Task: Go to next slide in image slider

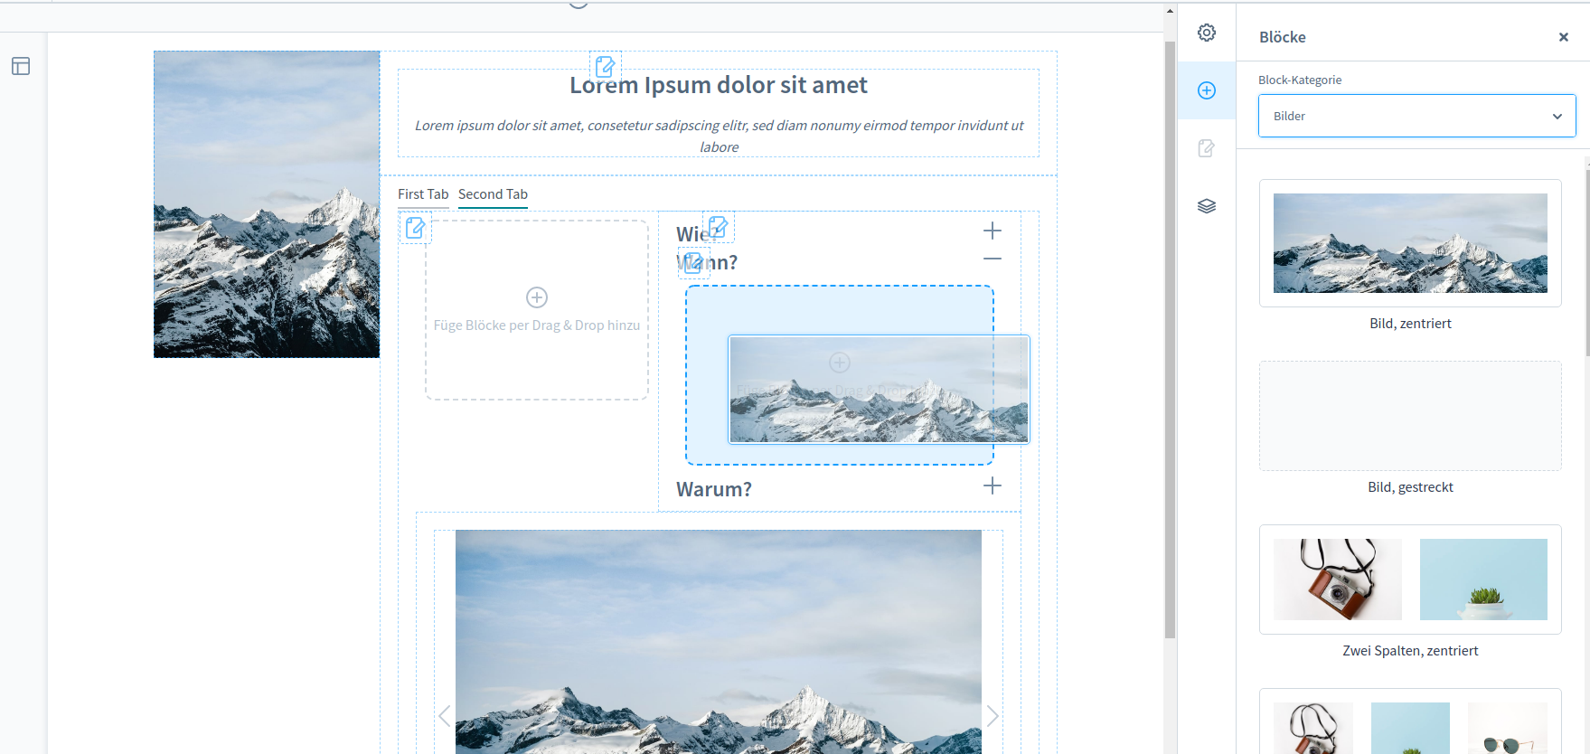Action: (992, 716)
